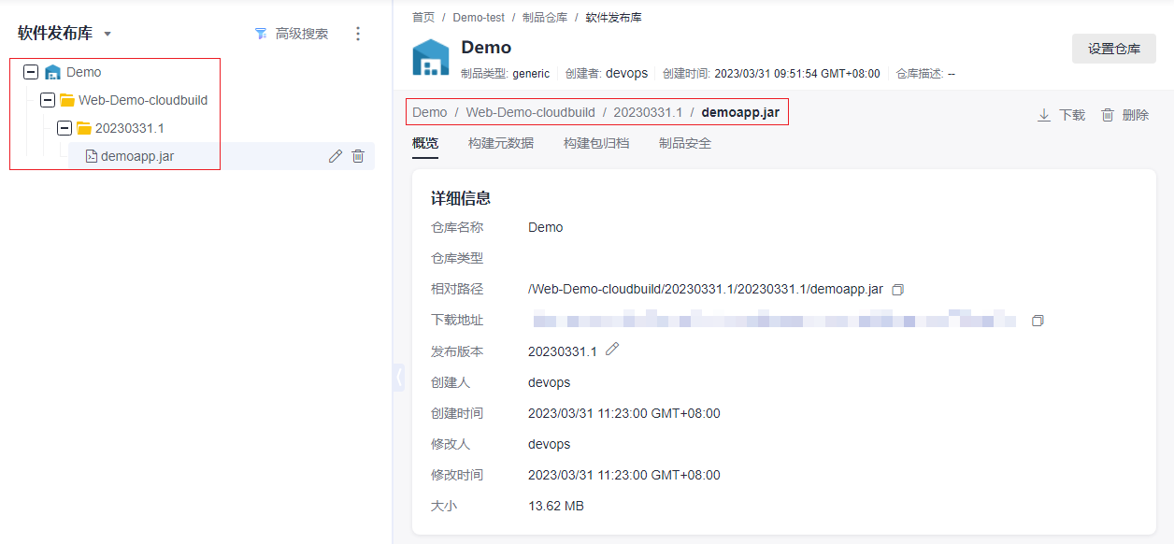Viewport: 1174px width, 544px height.
Task: Click header creation time 2023/03/31 09:51:54
Action: point(797,74)
